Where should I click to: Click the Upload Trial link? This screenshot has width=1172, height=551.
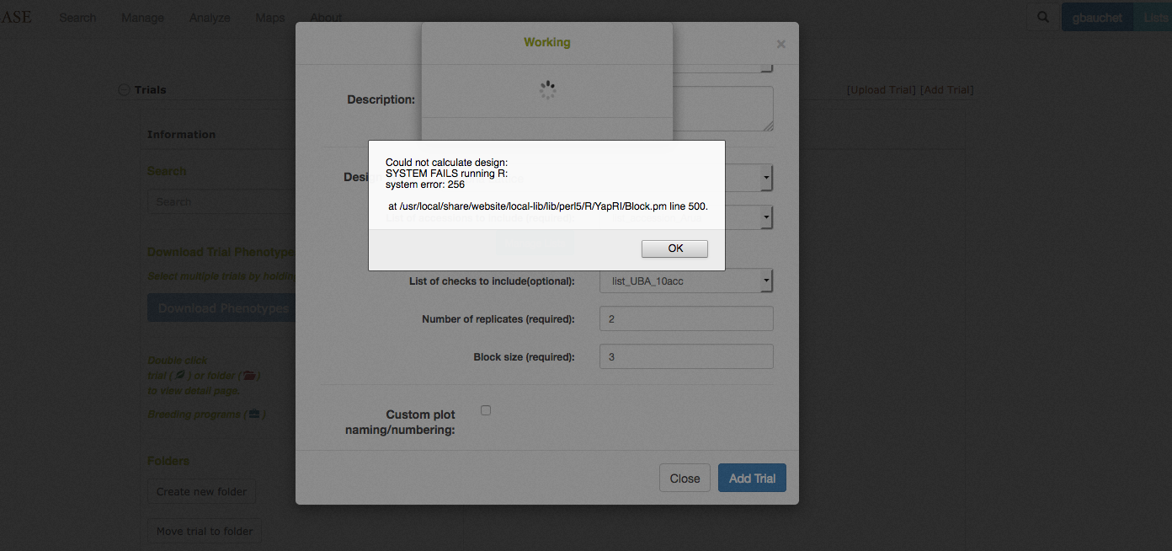(881, 90)
